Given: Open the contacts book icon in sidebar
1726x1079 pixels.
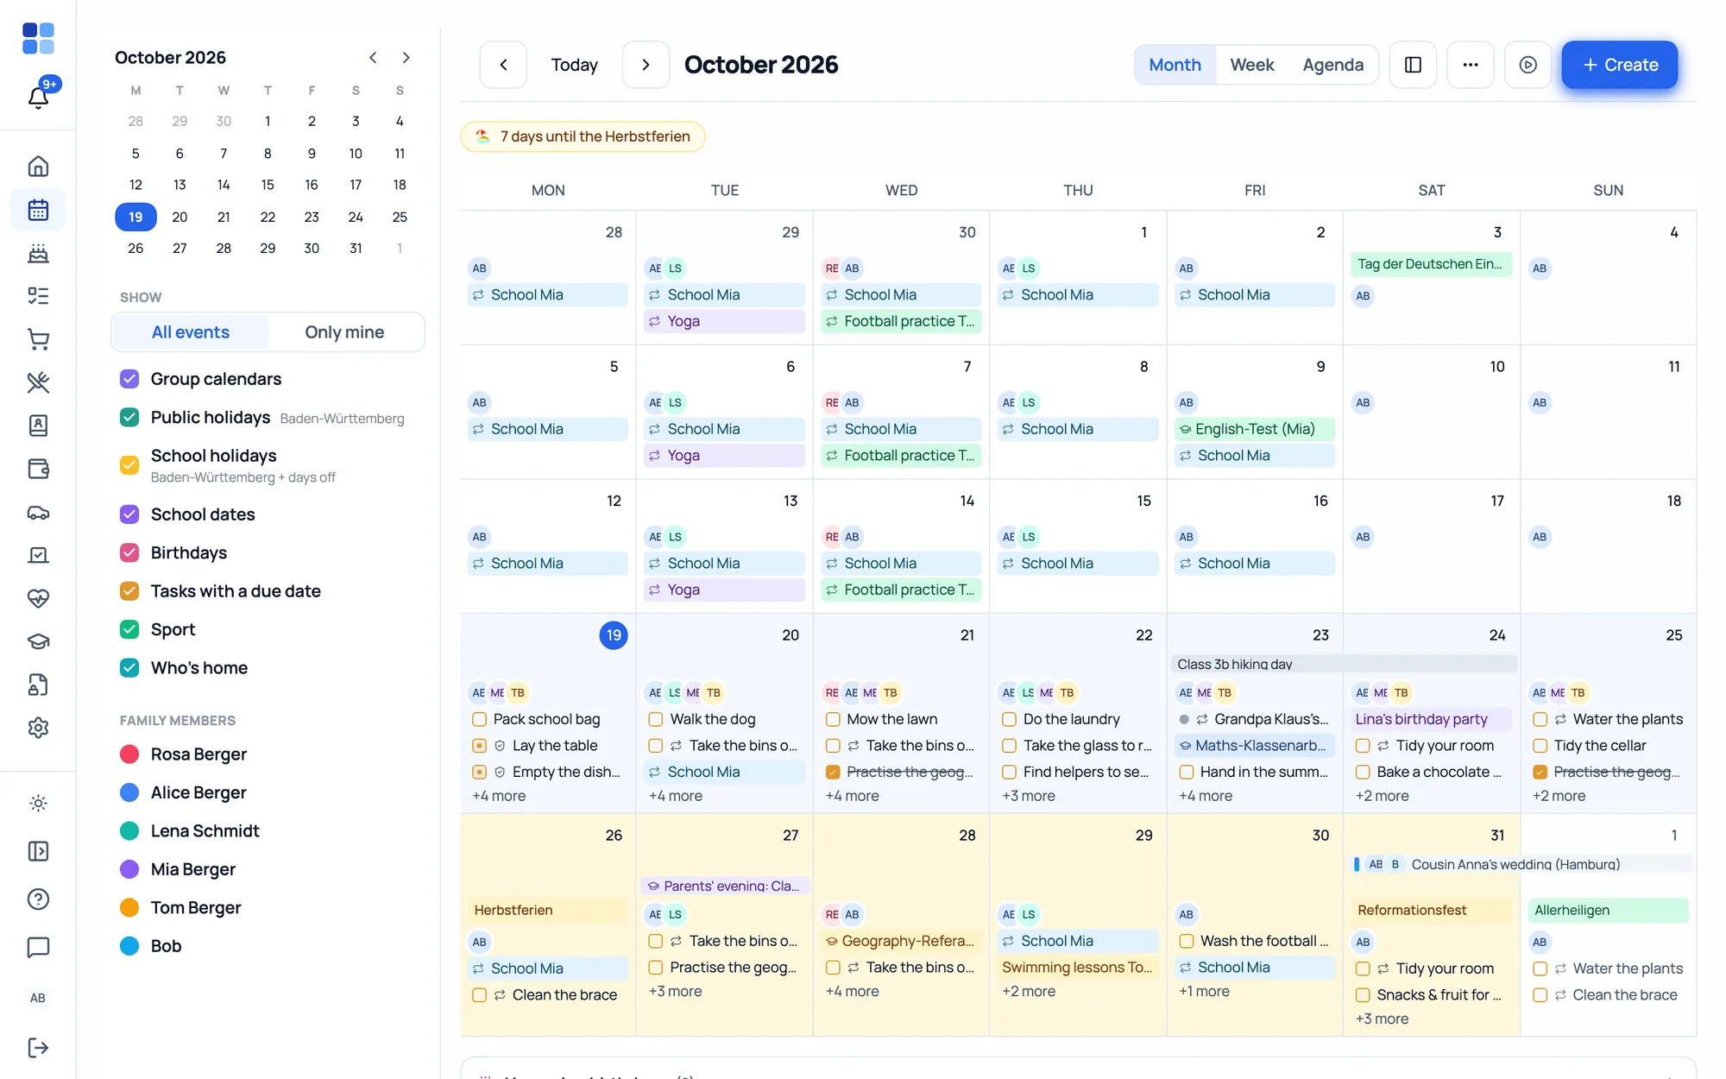Looking at the screenshot, I should 38,426.
